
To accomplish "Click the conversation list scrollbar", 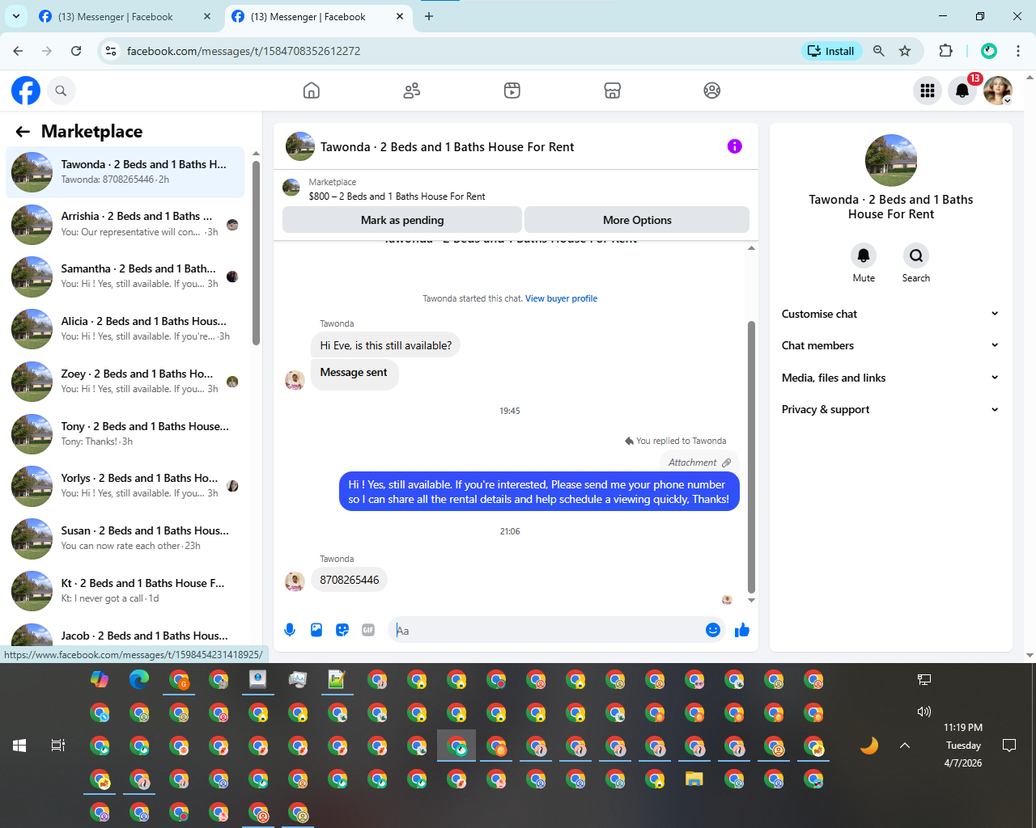I will (256, 253).
